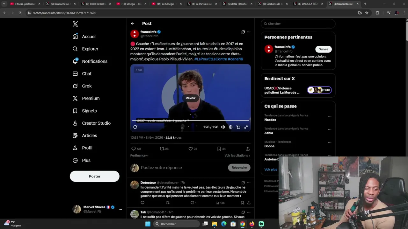Repost Detecteur's reply
The image size is (408, 229).
167,203
